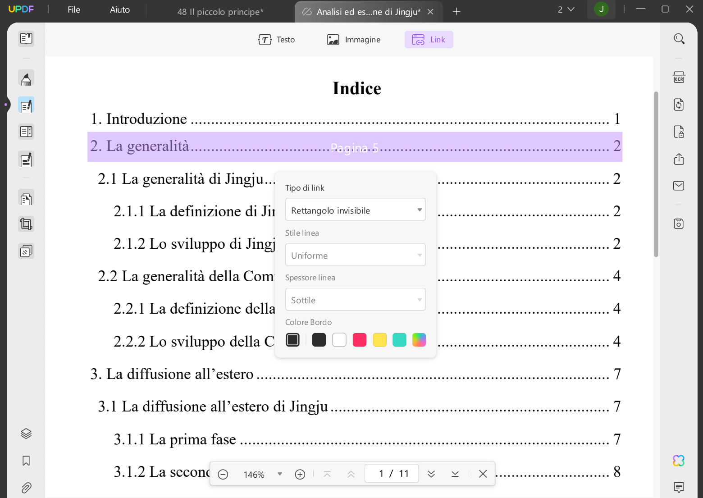Viewport: 703px width, 498px height.
Task: Open the Crop Pages tool
Action: click(26, 224)
